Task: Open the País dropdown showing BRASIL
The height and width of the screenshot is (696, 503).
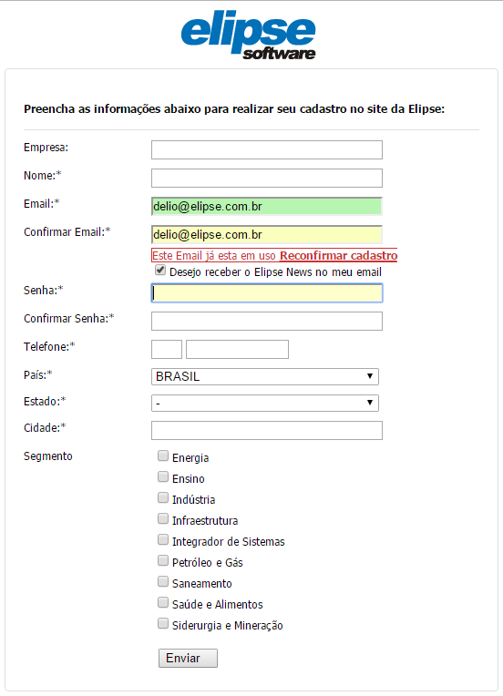Action: [x=265, y=376]
